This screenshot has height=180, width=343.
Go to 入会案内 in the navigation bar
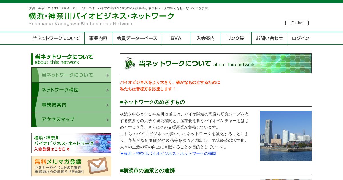tap(206, 38)
